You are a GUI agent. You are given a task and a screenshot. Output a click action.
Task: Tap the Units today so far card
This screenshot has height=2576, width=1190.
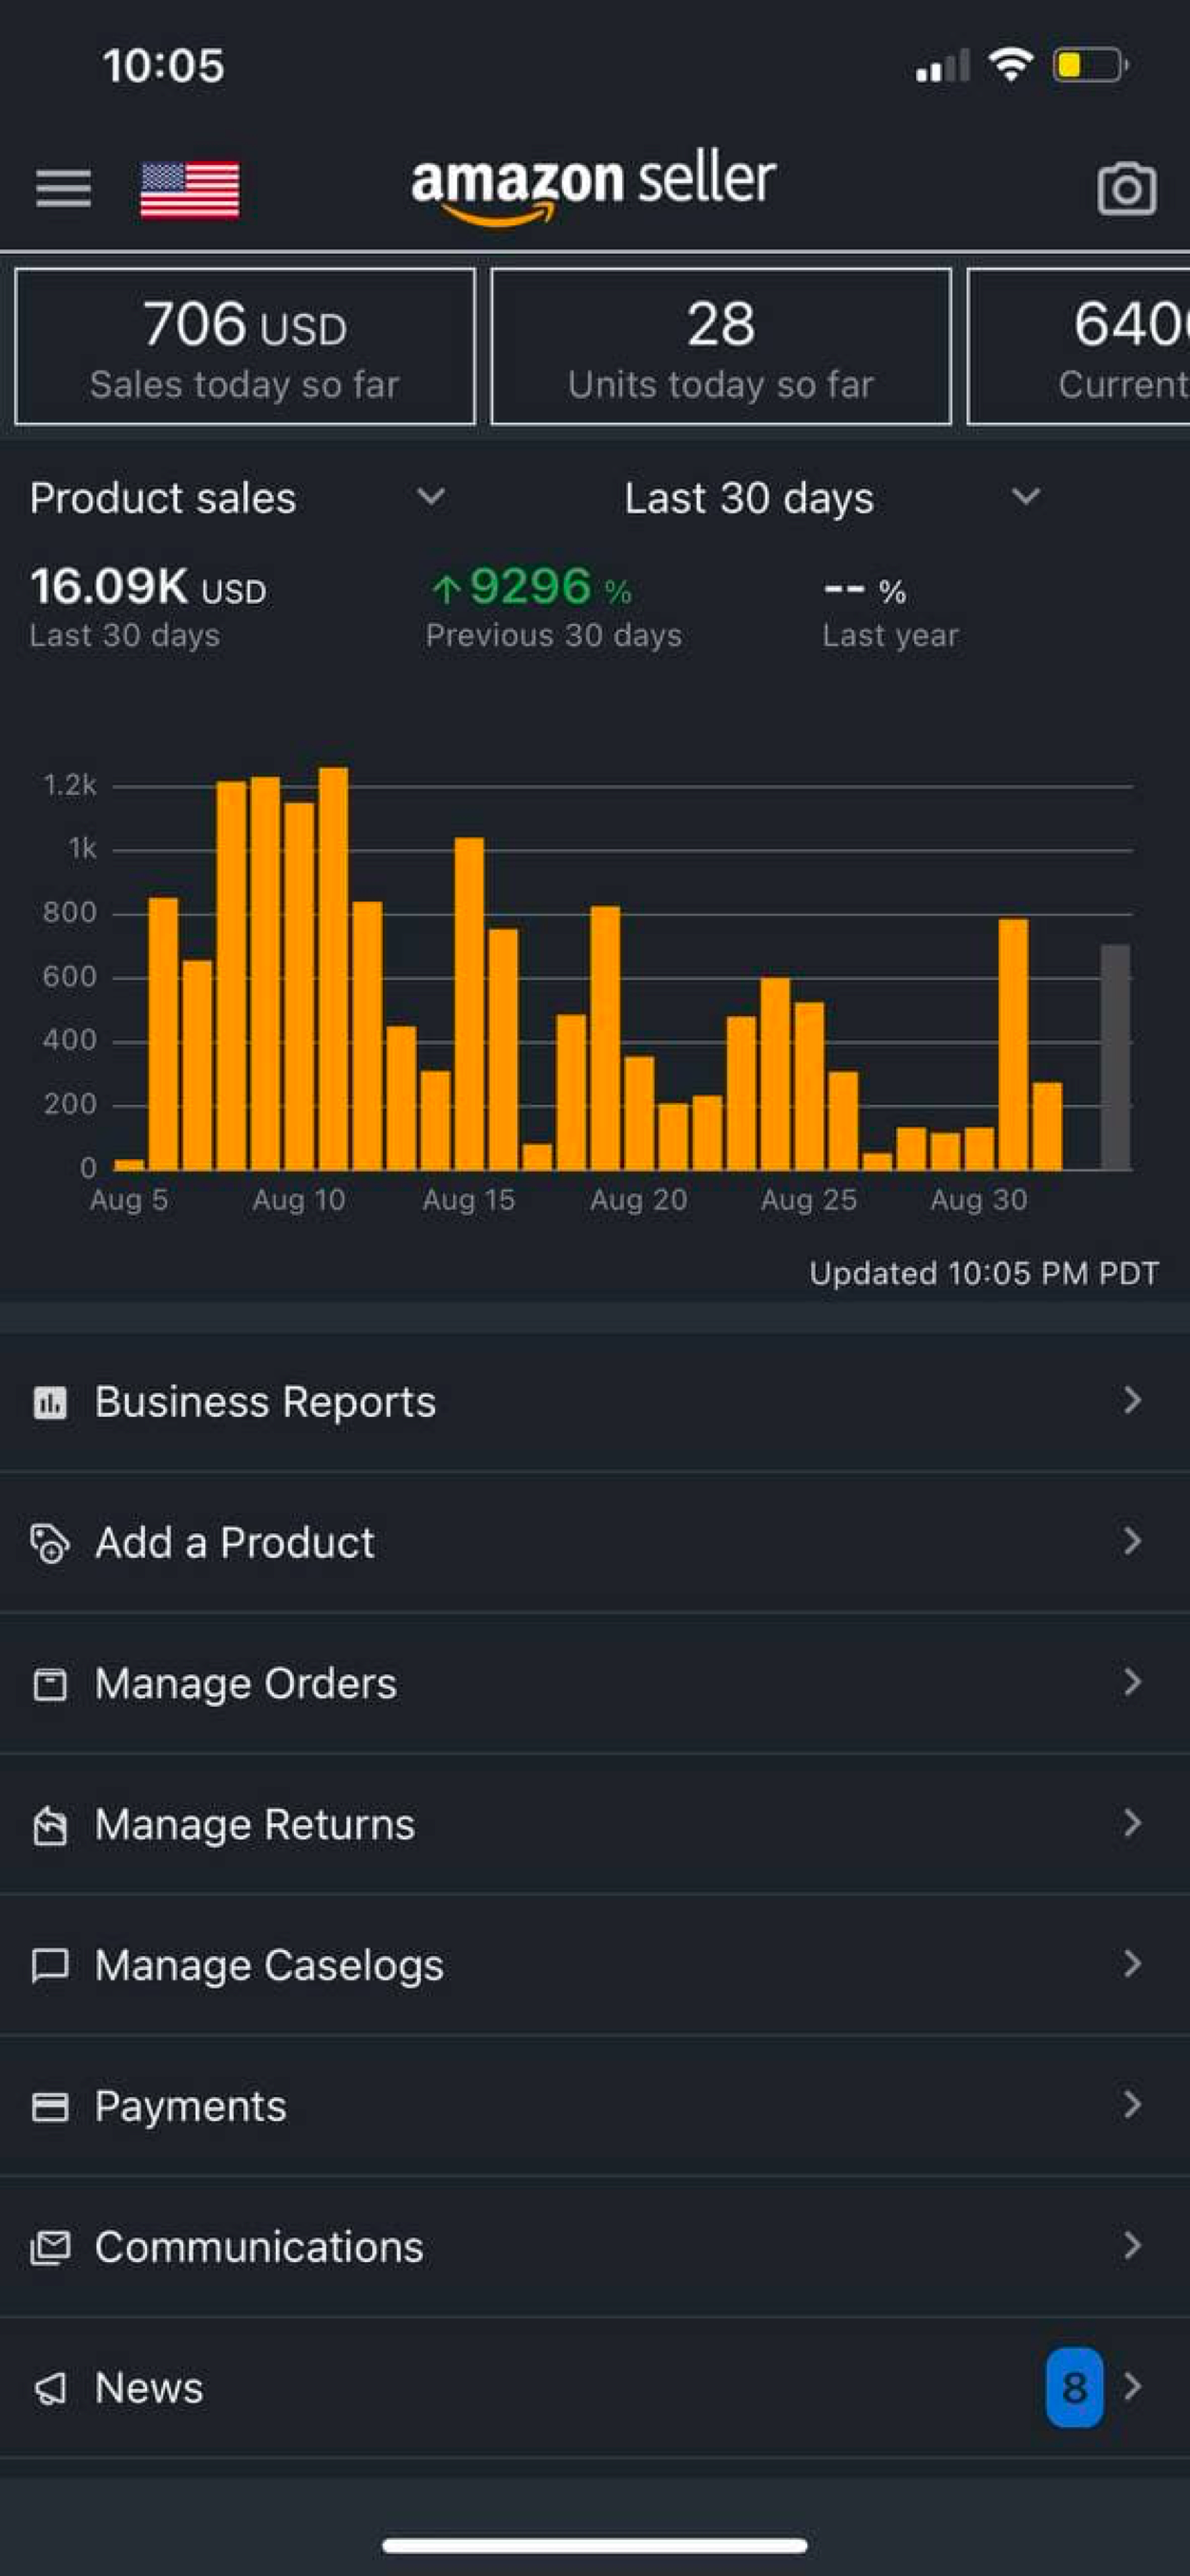[x=720, y=346]
